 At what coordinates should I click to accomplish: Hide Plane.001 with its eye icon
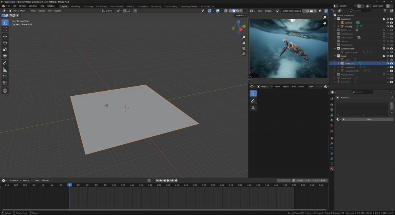coord(387,63)
